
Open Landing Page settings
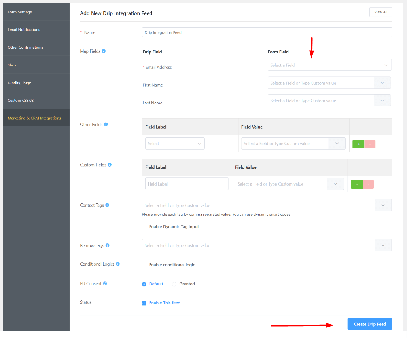pyautogui.click(x=36, y=83)
